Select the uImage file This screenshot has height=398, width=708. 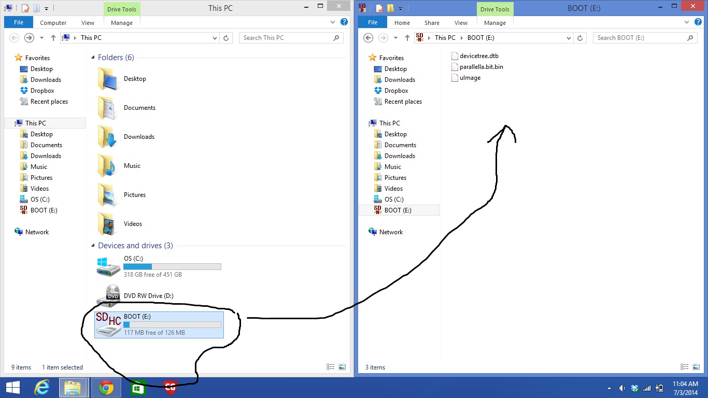coord(470,78)
